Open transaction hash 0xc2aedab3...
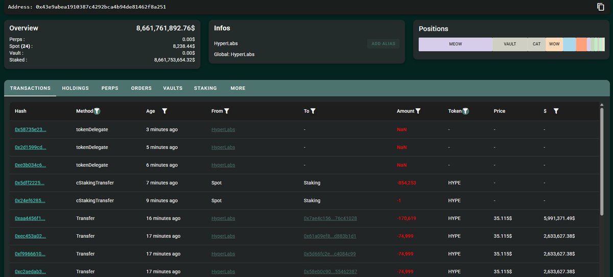The width and height of the screenshot is (613, 277). pyautogui.click(x=30, y=271)
